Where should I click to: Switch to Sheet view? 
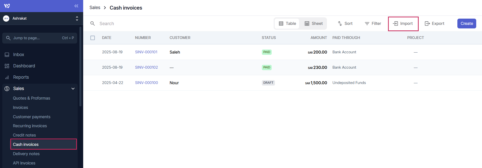tap(314, 24)
